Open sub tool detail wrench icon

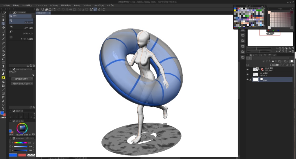click(x=34, y=107)
